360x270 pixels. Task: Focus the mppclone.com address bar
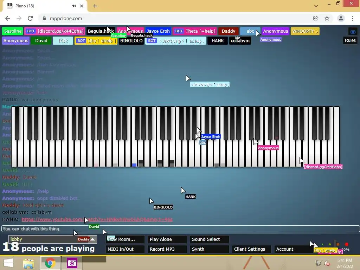pyautogui.click(x=174, y=18)
